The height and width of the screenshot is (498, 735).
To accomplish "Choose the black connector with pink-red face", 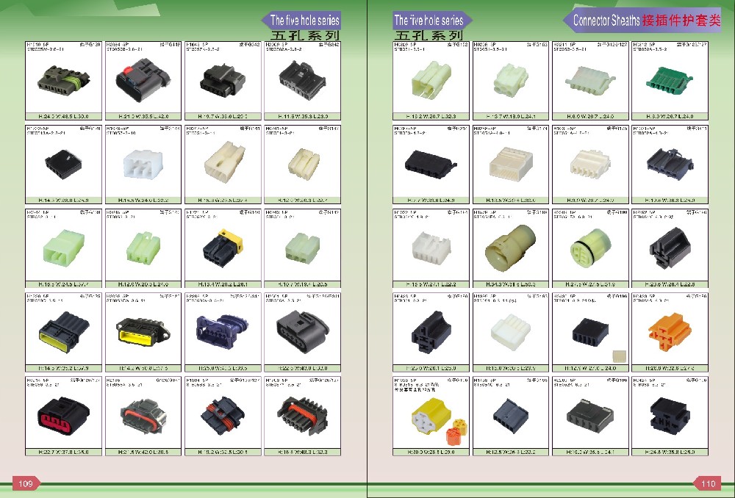I will click(63, 414).
